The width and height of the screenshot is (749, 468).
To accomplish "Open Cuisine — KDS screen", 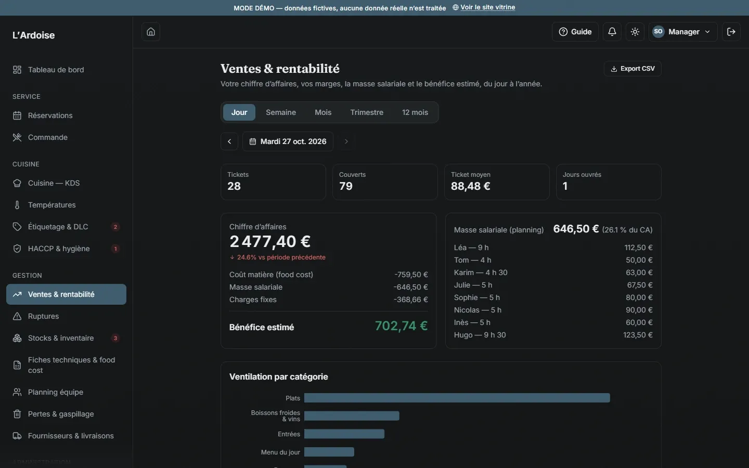I will [x=66, y=183].
